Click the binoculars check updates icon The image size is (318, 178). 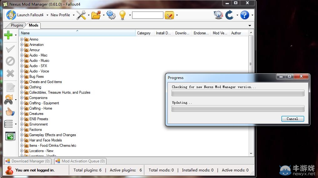click(8, 100)
